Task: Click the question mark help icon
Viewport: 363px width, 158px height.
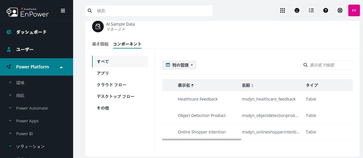Action: click(325, 11)
